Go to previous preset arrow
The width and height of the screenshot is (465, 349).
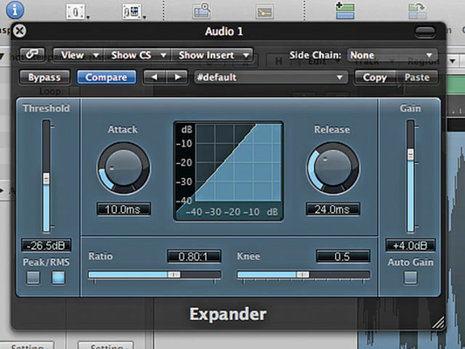(x=155, y=78)
